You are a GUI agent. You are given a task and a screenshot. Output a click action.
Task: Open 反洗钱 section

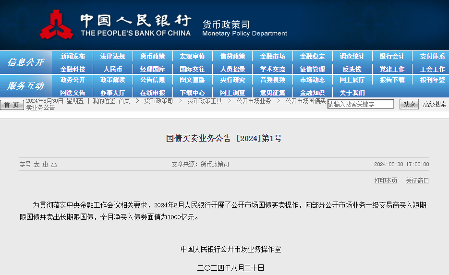click(x=352, y=69)
